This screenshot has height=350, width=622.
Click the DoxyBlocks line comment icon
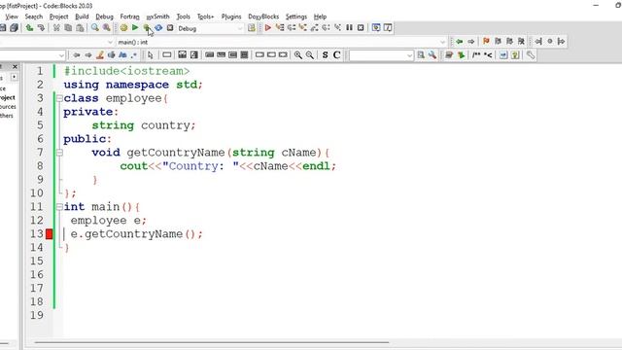tap(488, 55)
